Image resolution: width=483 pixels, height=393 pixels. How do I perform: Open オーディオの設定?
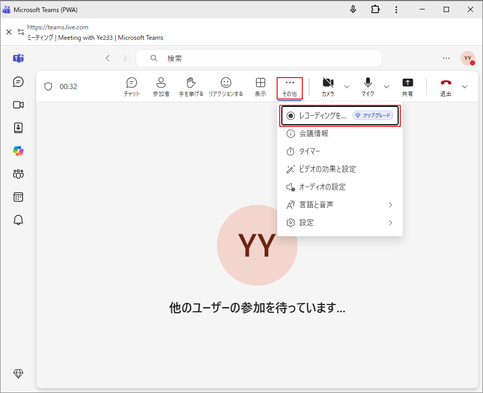[x=340, y=187]
